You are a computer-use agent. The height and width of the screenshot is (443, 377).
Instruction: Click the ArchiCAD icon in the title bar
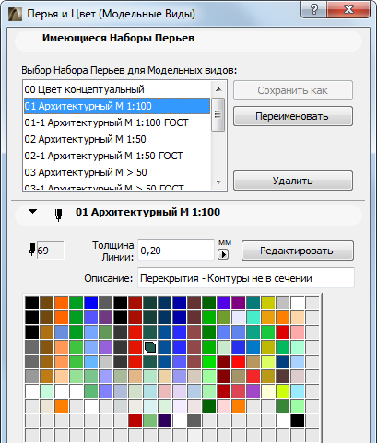coord(15,14)
